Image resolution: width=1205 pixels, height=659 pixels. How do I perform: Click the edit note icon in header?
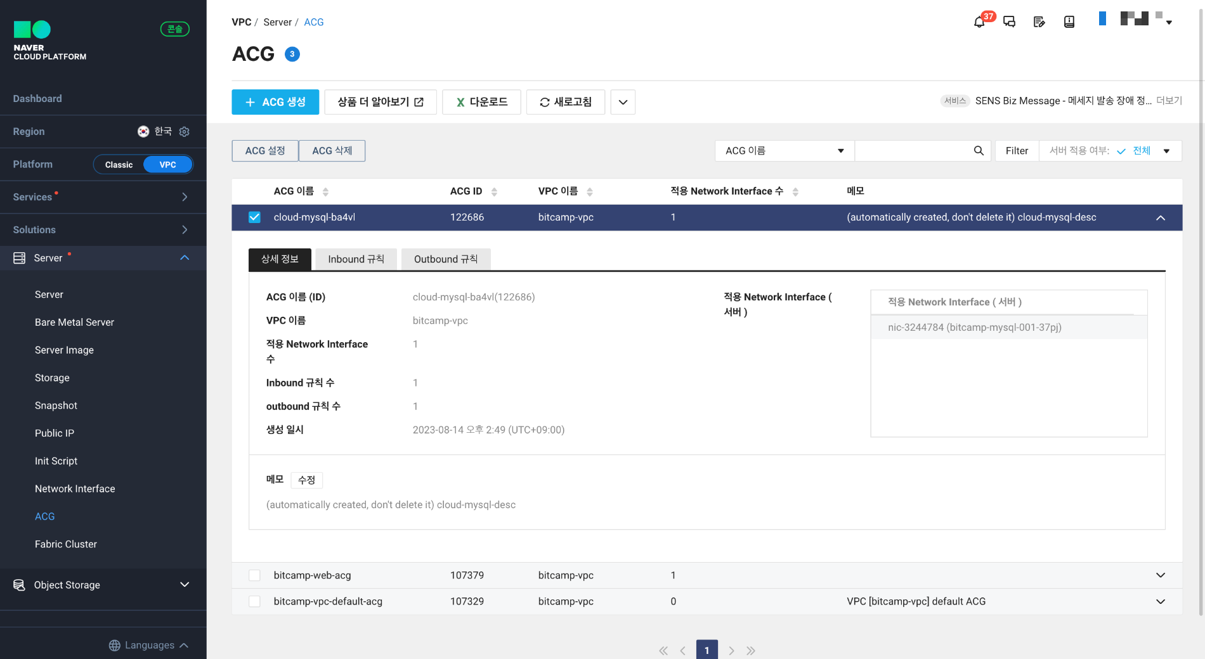click(1039, 22)
